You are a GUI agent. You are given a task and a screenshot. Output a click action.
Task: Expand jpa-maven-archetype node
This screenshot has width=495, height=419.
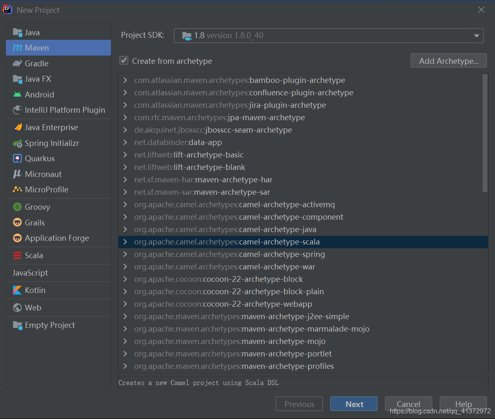(126, 117)
